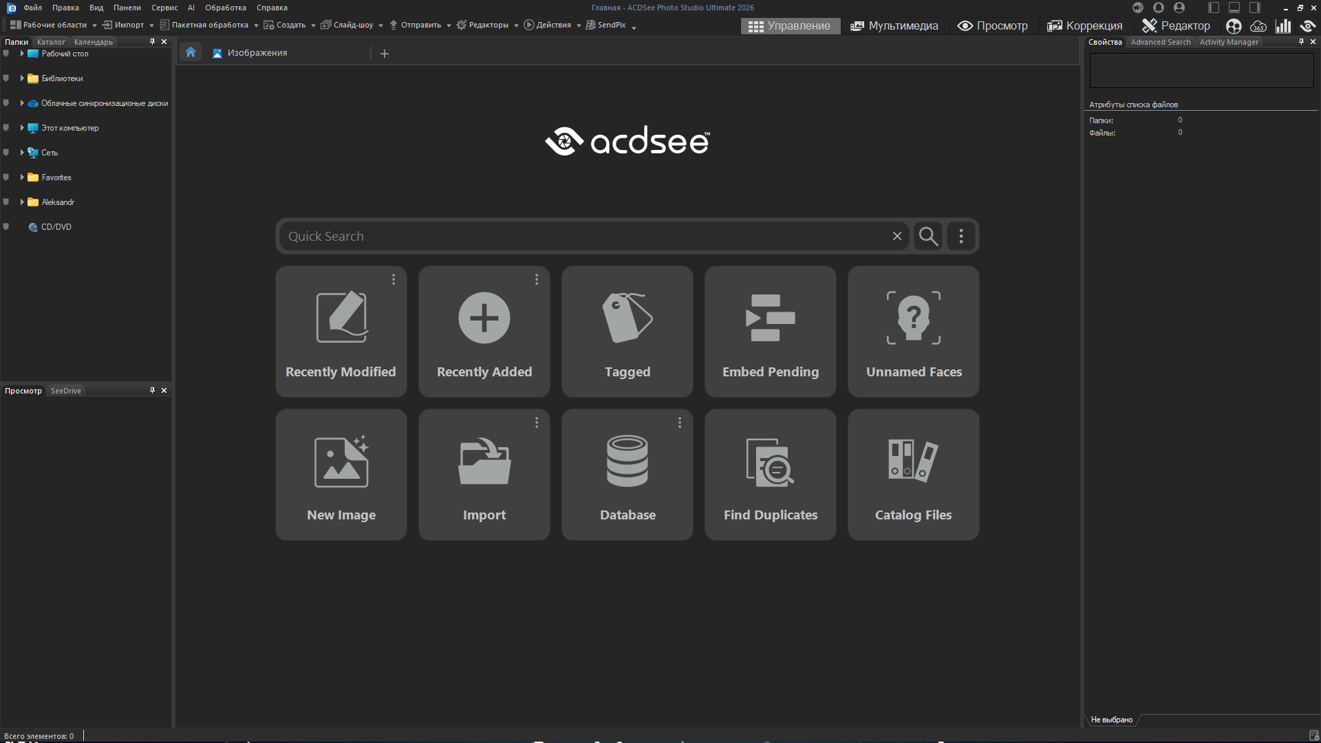Image resolution: width=1321 pixels, height=743 pixels.
Task: Expand the Библиотеки folder node
Action: coord(22,78)
